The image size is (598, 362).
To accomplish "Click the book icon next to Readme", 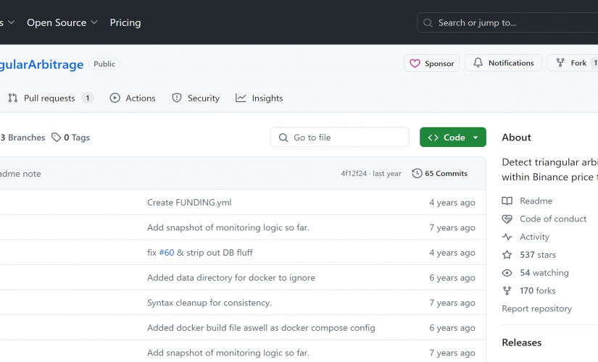I will coord(507,201).
